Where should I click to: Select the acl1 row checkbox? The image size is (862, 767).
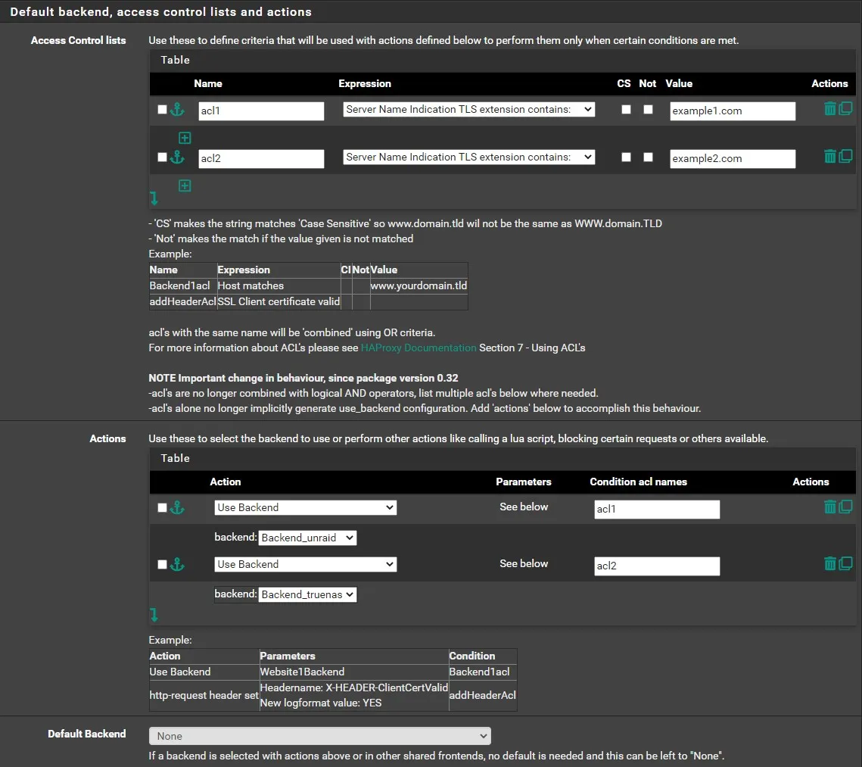point(162,110)
